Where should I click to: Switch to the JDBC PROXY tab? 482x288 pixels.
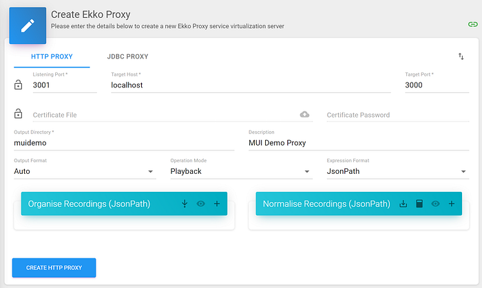[x=127, y=57]
